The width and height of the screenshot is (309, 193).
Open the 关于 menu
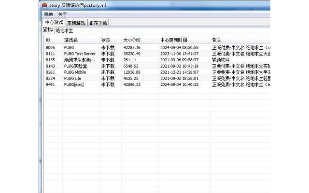click(62, 14)
